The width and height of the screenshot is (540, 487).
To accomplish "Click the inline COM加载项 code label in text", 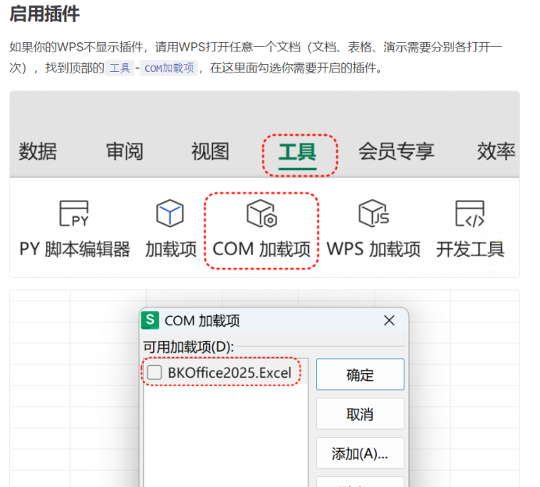I will coord(169,69).
